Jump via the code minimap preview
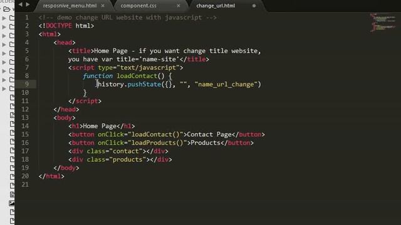Viewport: 401px width, 225px height. [x=383, y=22]
